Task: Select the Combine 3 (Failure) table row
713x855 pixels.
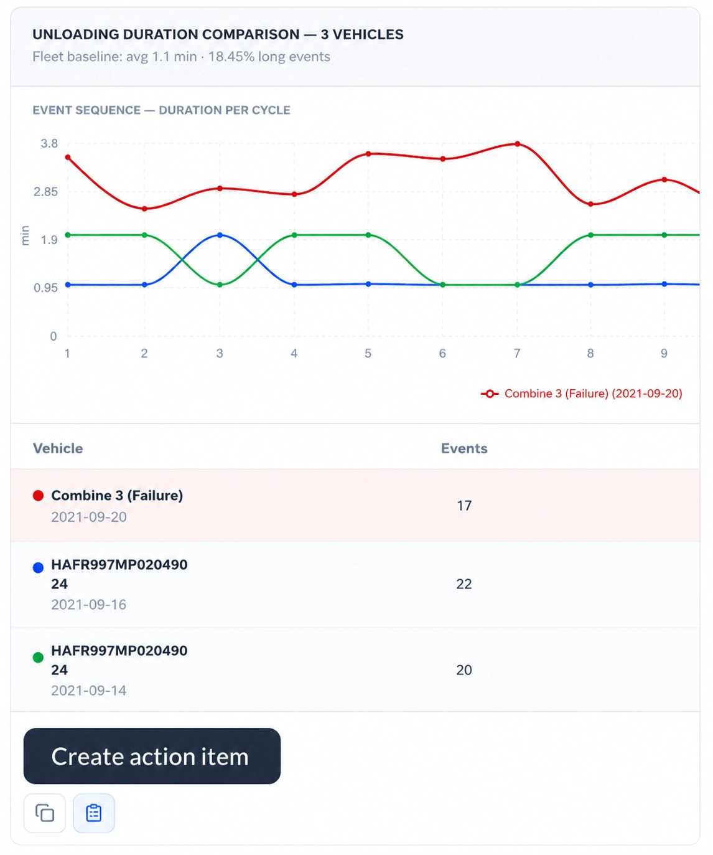Action: (355, 505)
